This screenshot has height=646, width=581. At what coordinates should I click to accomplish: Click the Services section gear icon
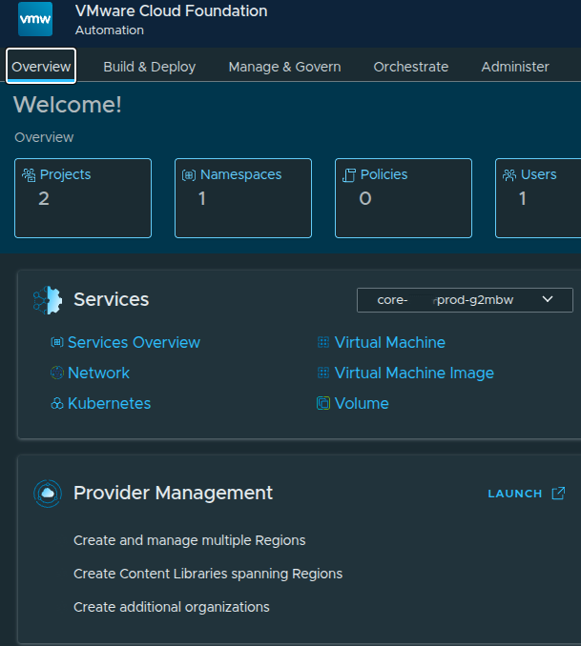pyautogui.click(x=48, y=300)
